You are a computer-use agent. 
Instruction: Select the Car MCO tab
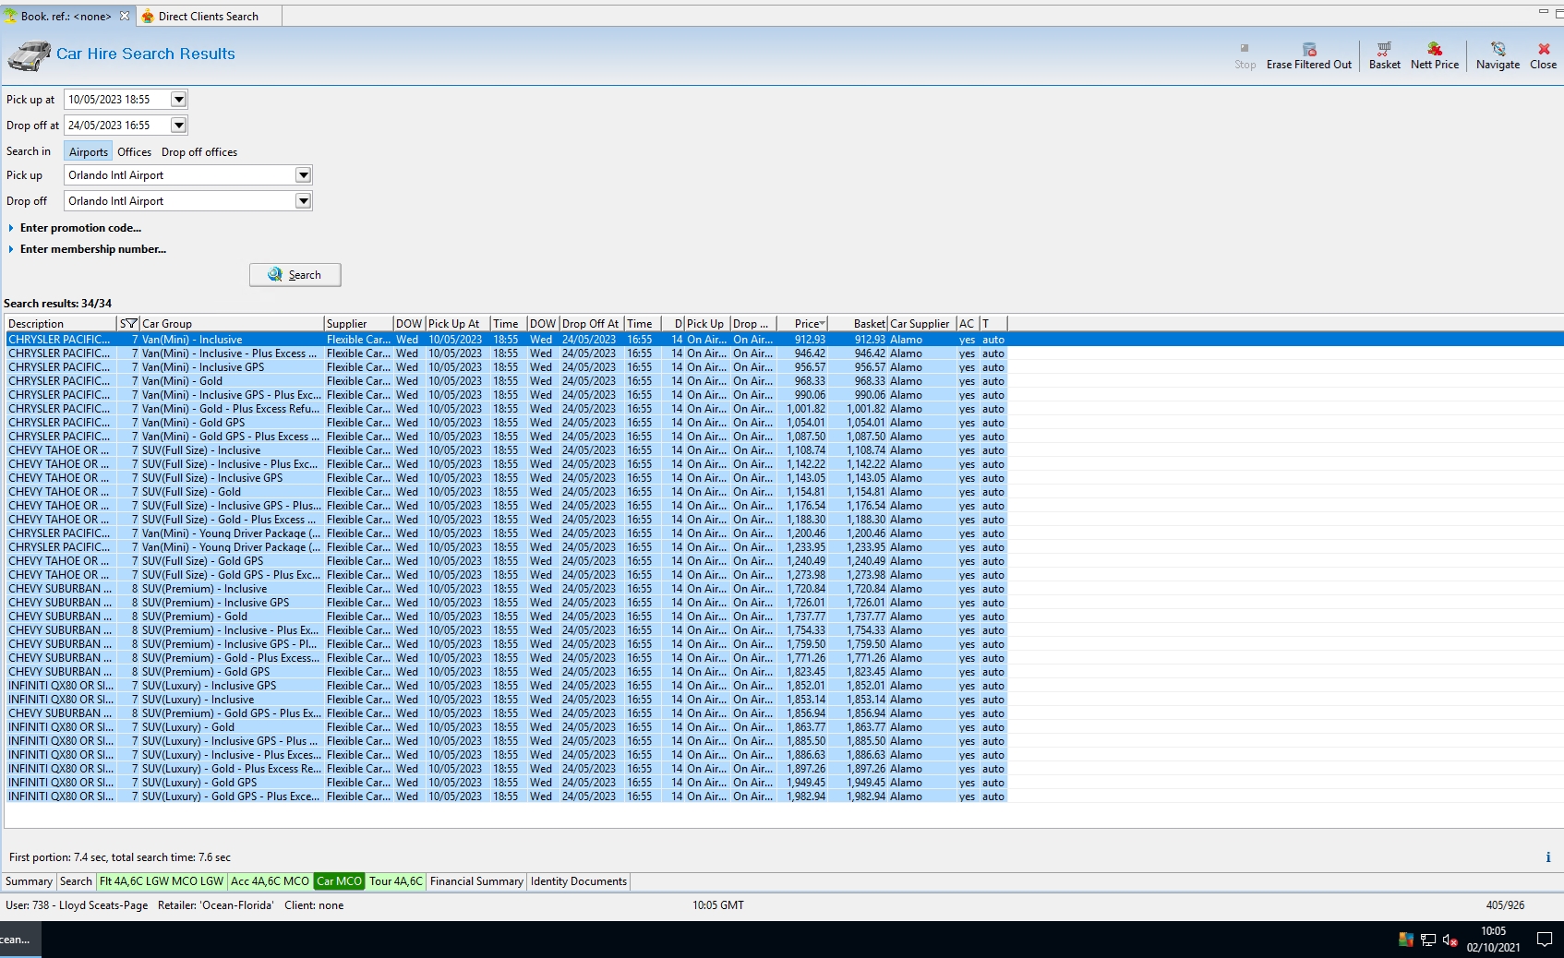tap(339, 881)
